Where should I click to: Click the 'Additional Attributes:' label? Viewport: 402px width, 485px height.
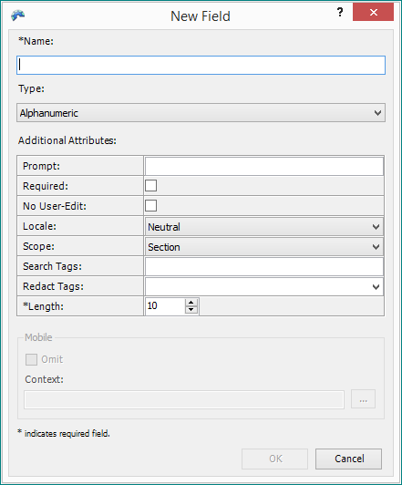[x=67, y=140]
